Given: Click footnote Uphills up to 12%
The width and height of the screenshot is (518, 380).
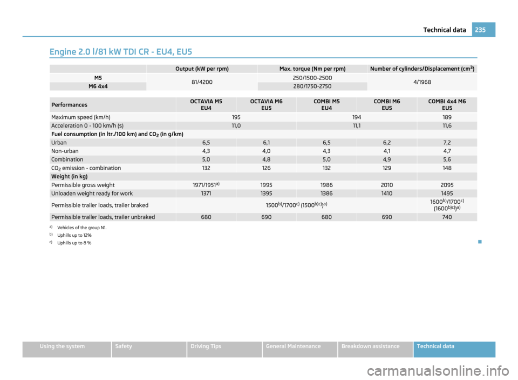Looking at the screenshot, I should click(74, 235).
